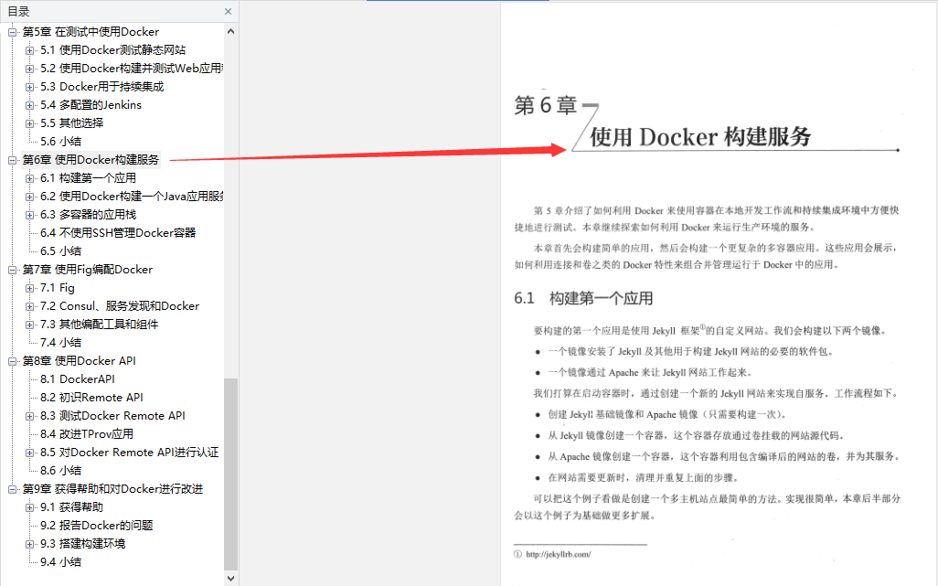Go to section 5.3 Docker用于持续集成
The width and height of the screenshot is (938, 586).
click(102, 87)
